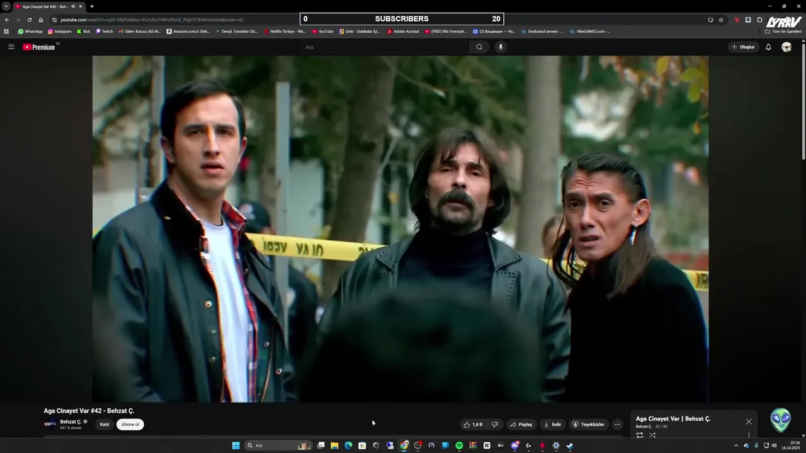This screenshot has width=806, height=453.
Task: Toggle loop playlist in the playlist panel
Action: pos(640,435)
